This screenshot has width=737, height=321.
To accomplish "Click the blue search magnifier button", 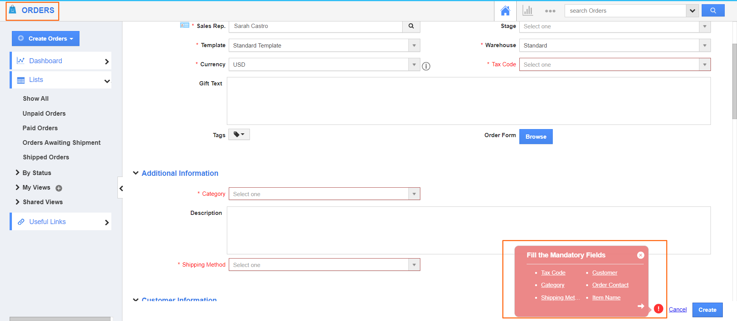I will (713, 11).
